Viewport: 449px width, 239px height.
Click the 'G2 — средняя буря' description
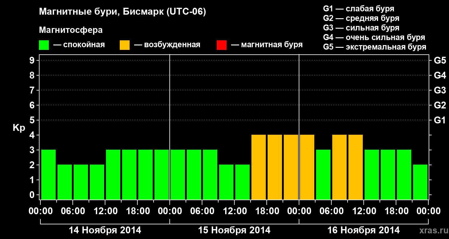pos(361,18)
